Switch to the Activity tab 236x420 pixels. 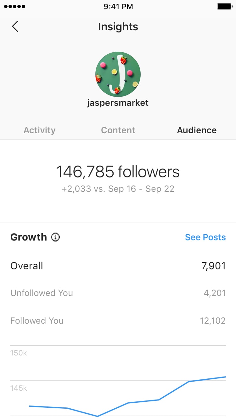coord(39,130)
